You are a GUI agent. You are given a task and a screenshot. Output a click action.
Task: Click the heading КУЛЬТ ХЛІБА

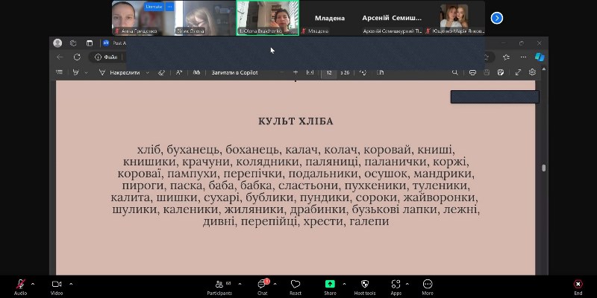pyautogui.click(x=296, y=121)
